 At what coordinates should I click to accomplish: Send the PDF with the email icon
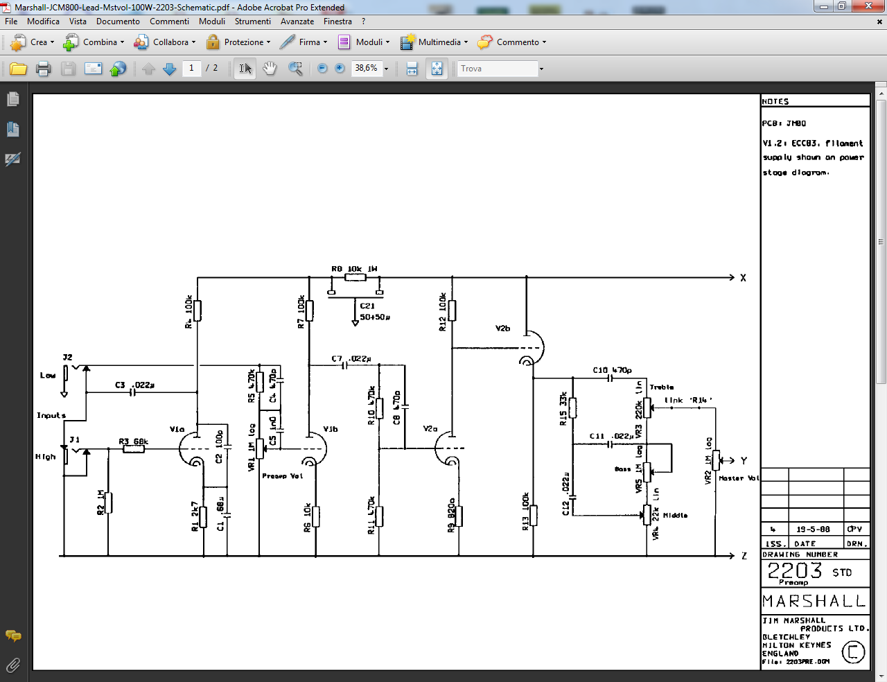pyautogui.click(x=93, y=69)
